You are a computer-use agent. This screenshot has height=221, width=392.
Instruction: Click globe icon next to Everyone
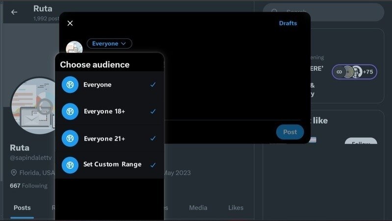click(x=70, y=84)
